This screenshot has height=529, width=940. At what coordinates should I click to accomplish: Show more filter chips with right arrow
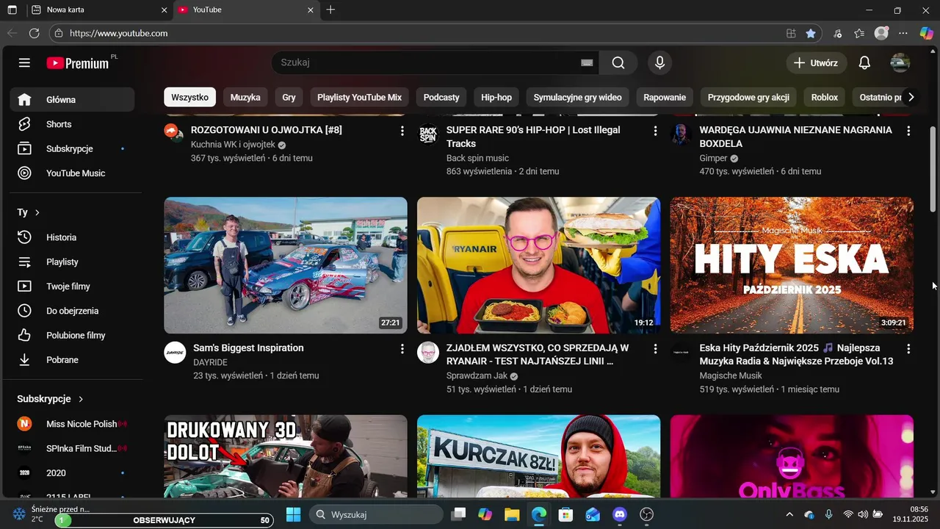(x=911, y=97)
